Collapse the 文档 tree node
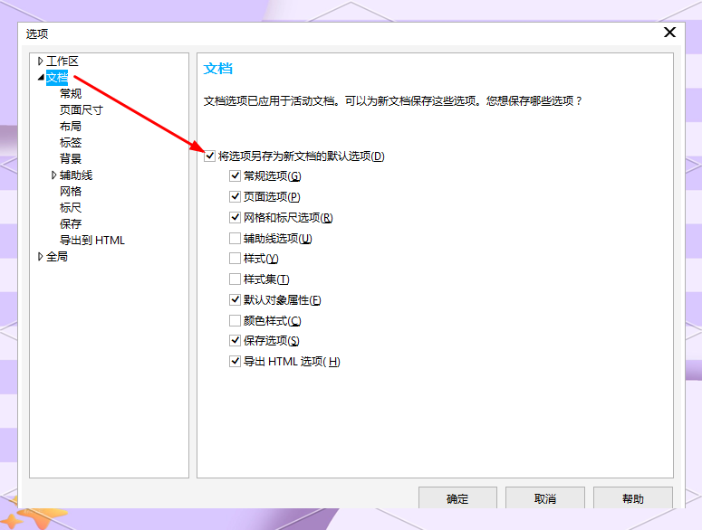The image size is (702, 530). [40, 78]
